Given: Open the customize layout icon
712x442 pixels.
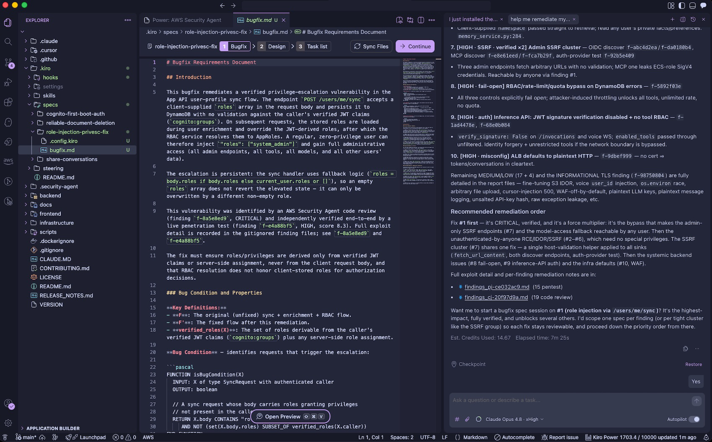Looking at the screenshot, I should click(671, 5).
